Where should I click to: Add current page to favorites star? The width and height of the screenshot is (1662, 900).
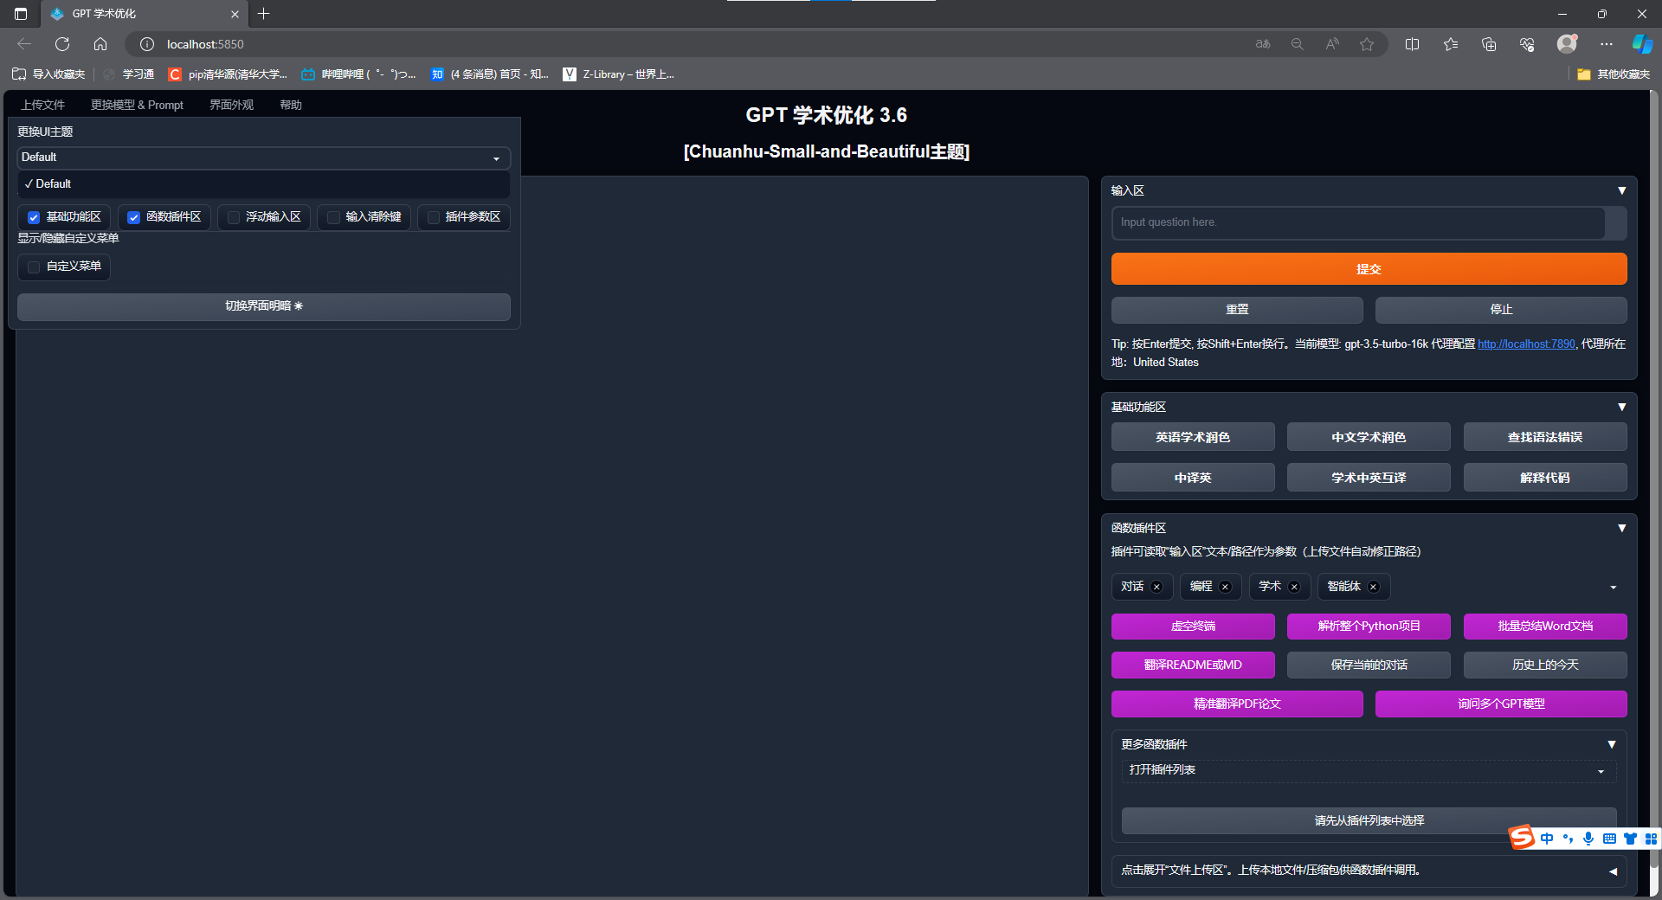click(x=1369, y=44)
